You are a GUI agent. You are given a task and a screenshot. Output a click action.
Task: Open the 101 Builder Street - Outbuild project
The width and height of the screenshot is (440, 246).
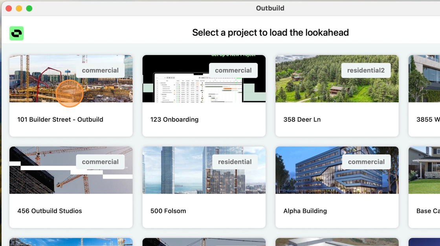pos(71,96)
